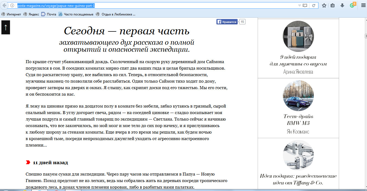
Task: Open the Почта bookmark
Action: 49,14
